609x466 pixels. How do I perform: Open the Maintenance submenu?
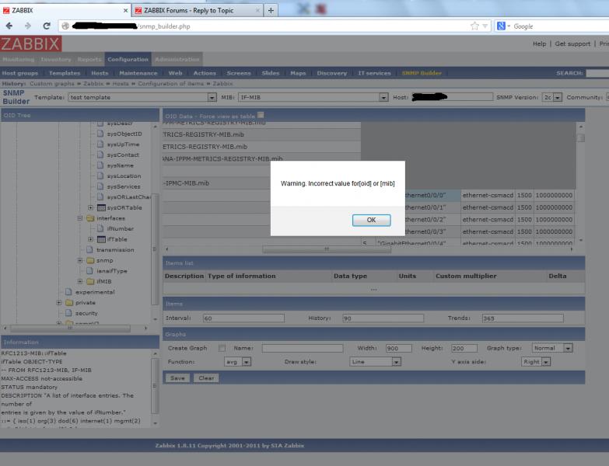point(138,73)
